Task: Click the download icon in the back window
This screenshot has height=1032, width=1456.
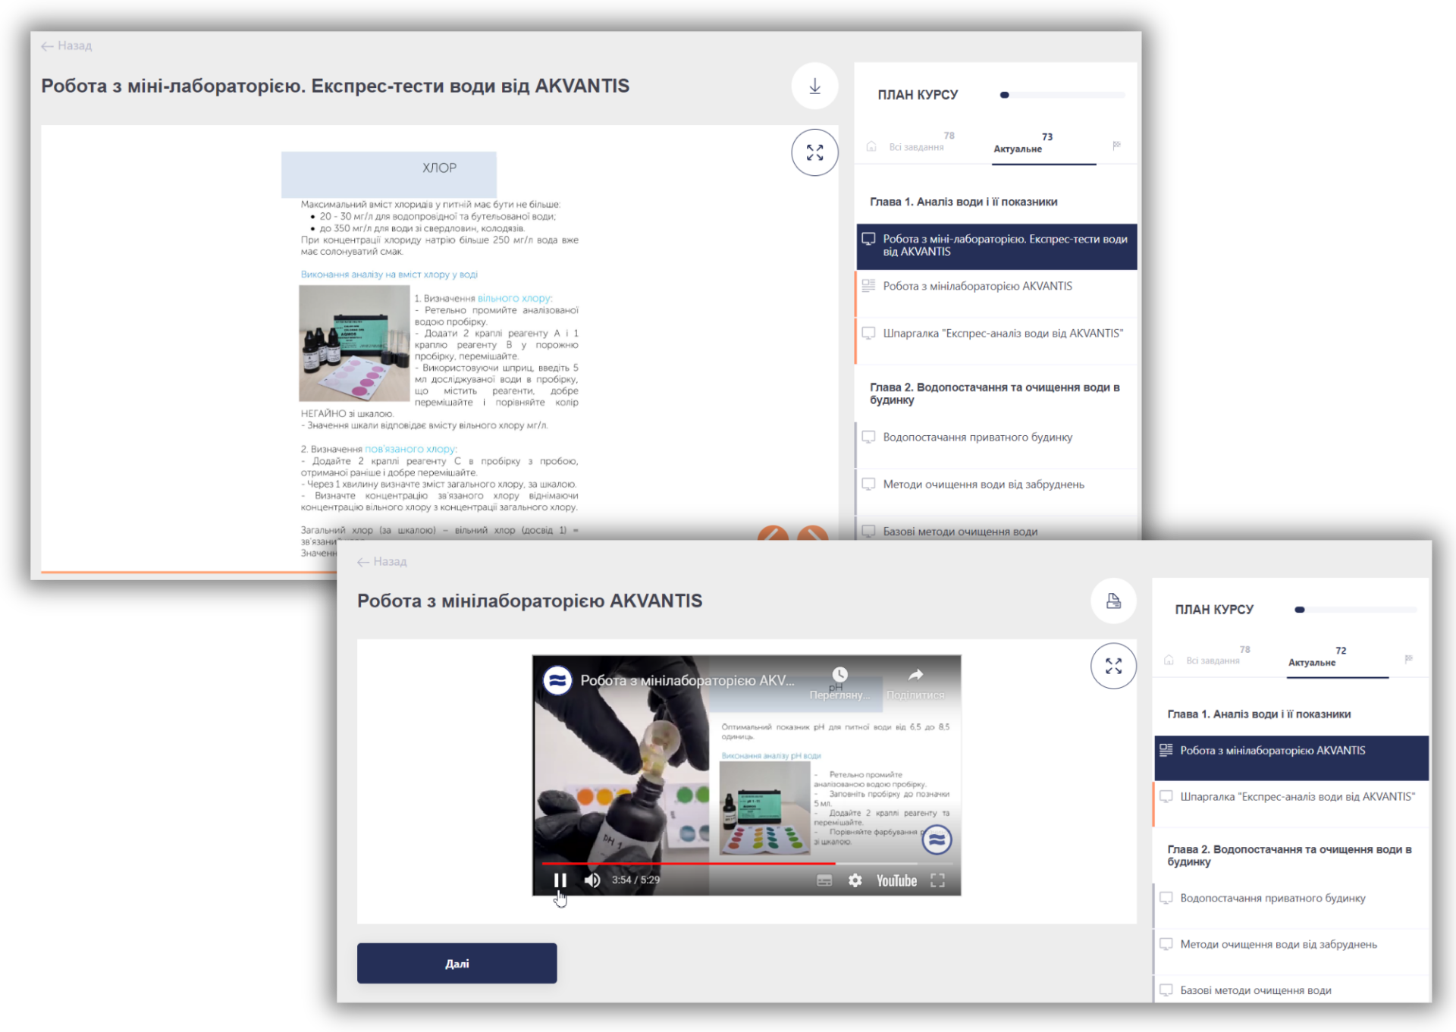Action: (x=814, y=86)
